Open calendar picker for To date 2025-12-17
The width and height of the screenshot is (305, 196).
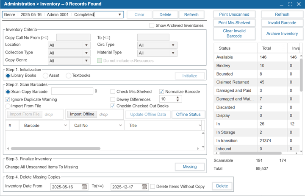tap(144, 187)
